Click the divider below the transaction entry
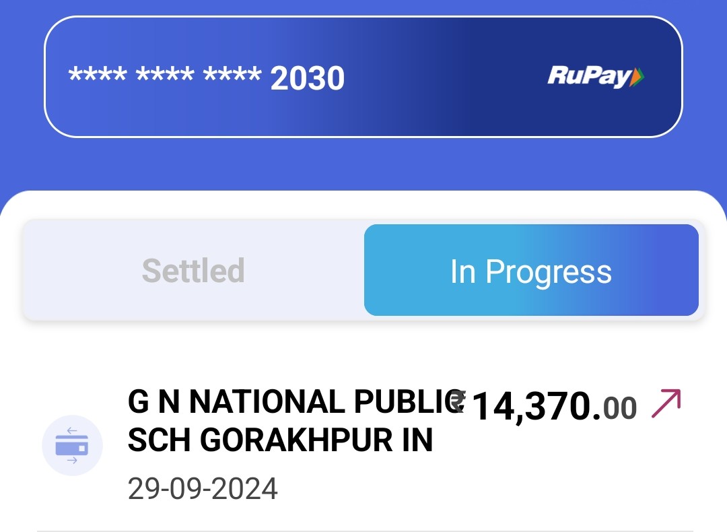This screenshot has width=727, height=532. tap(365, 531)
